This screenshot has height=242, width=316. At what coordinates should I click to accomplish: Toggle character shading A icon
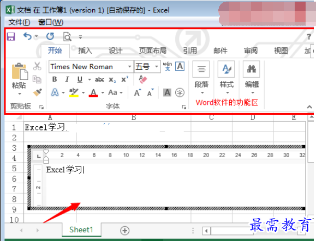[167, 92]
